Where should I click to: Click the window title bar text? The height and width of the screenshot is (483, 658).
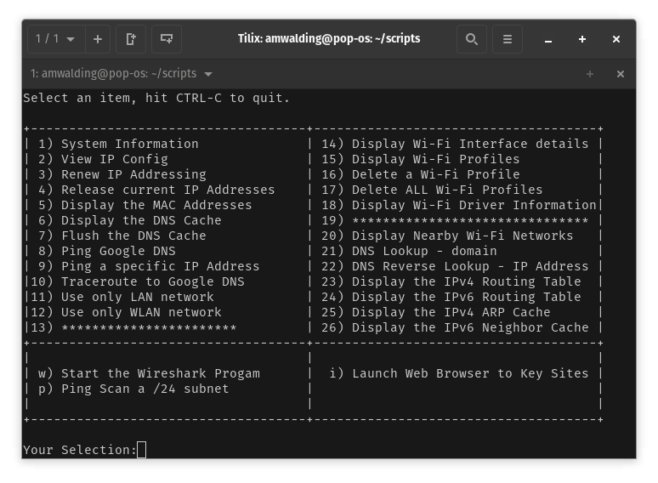tap(328, 39)
